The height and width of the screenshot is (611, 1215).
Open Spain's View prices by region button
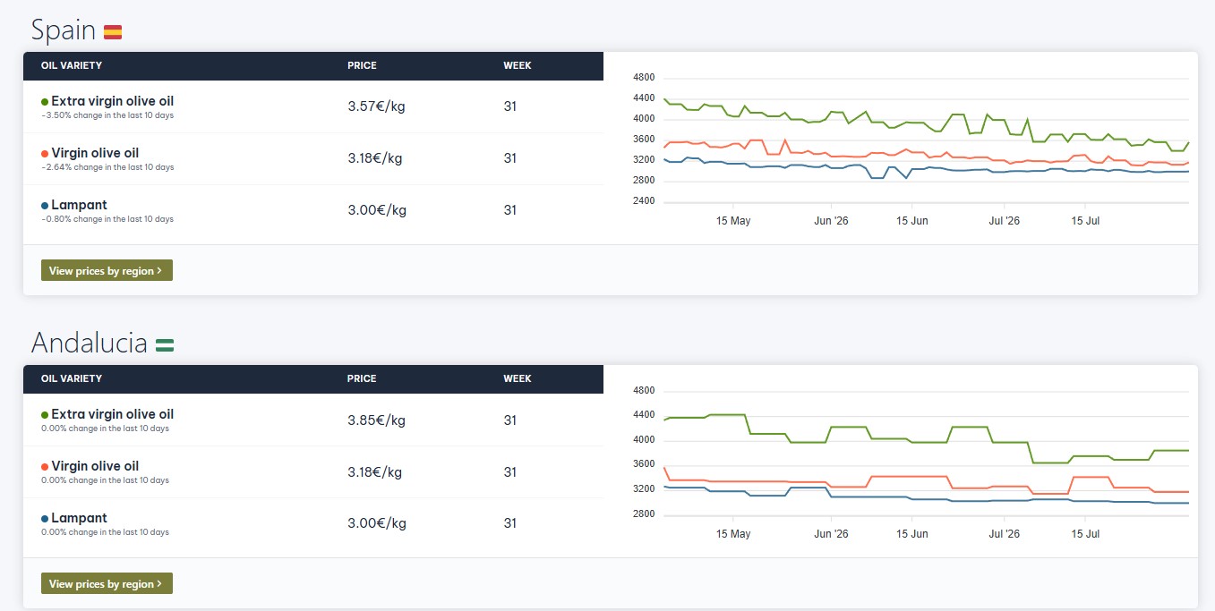(x=107, y=270)
